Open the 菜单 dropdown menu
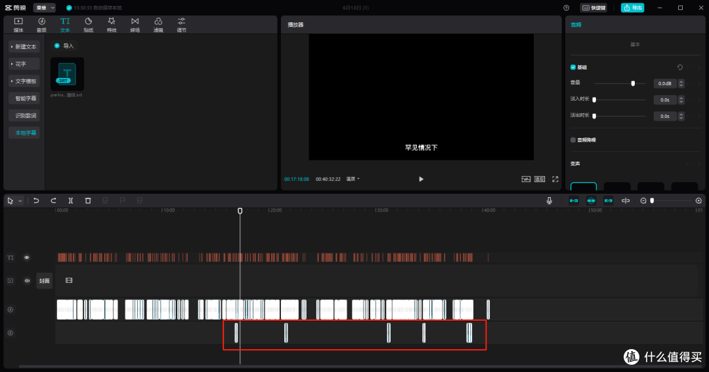The height and width of the screenshot is (372, 709). (x=45, y=8)
